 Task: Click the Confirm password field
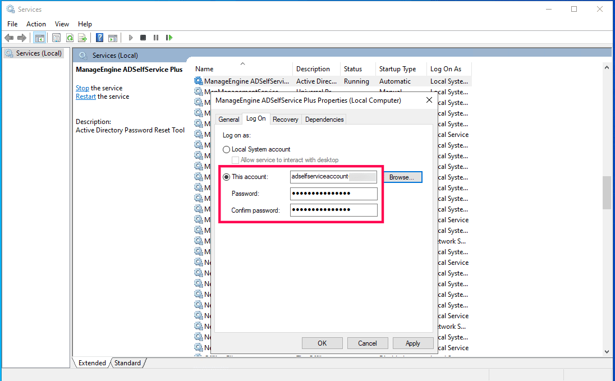pos(334,210)
